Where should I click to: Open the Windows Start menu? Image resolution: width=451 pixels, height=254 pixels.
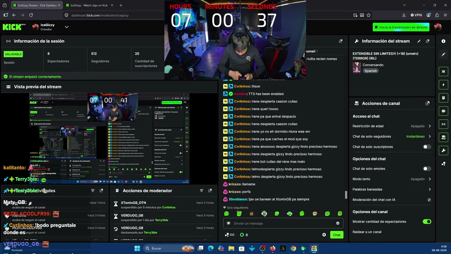coord(137,248)
